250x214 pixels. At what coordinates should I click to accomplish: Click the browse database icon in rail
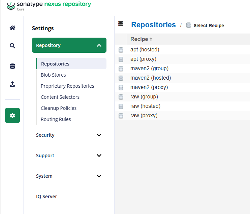pos(12,66)
